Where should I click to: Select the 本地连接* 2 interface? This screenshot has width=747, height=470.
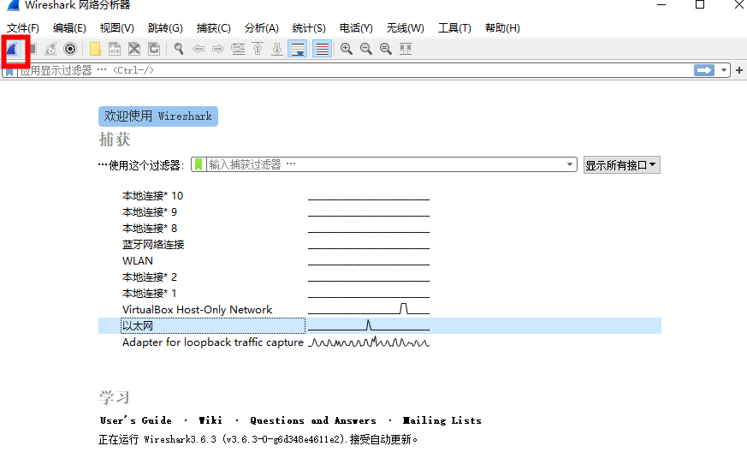(150, 277)
